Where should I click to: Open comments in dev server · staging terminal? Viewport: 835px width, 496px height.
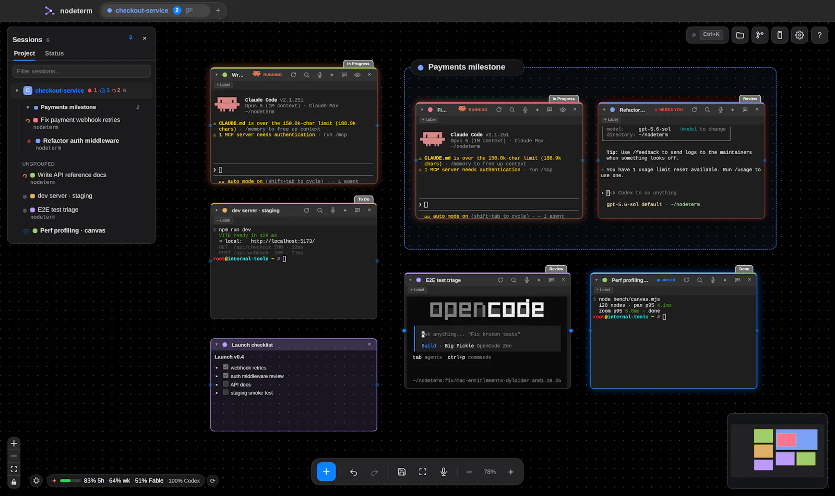coord(357,210)
